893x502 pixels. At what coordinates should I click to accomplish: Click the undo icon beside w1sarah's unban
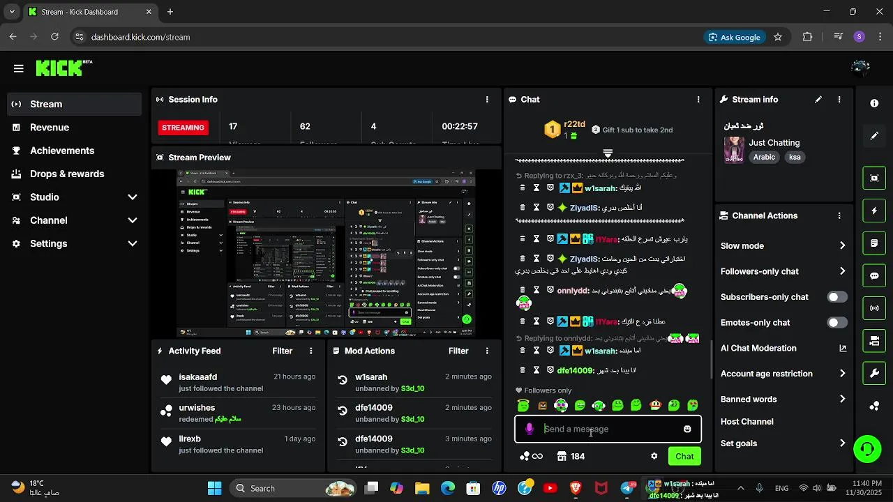tap(343, 380)
